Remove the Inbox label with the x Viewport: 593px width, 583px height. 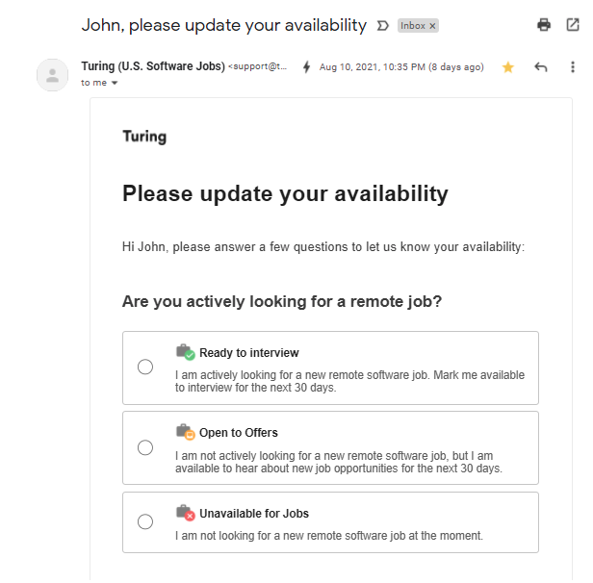click(432, 26)
